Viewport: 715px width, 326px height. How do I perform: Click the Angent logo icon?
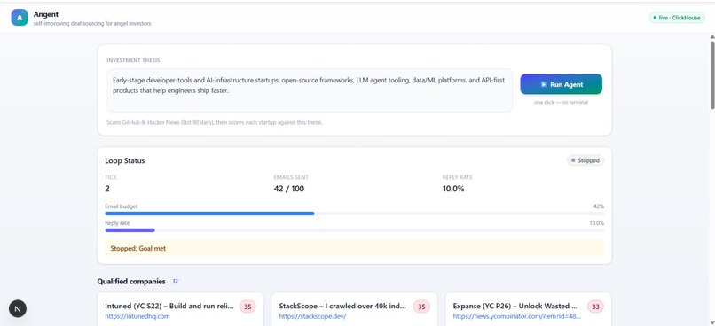coord(20,18)
